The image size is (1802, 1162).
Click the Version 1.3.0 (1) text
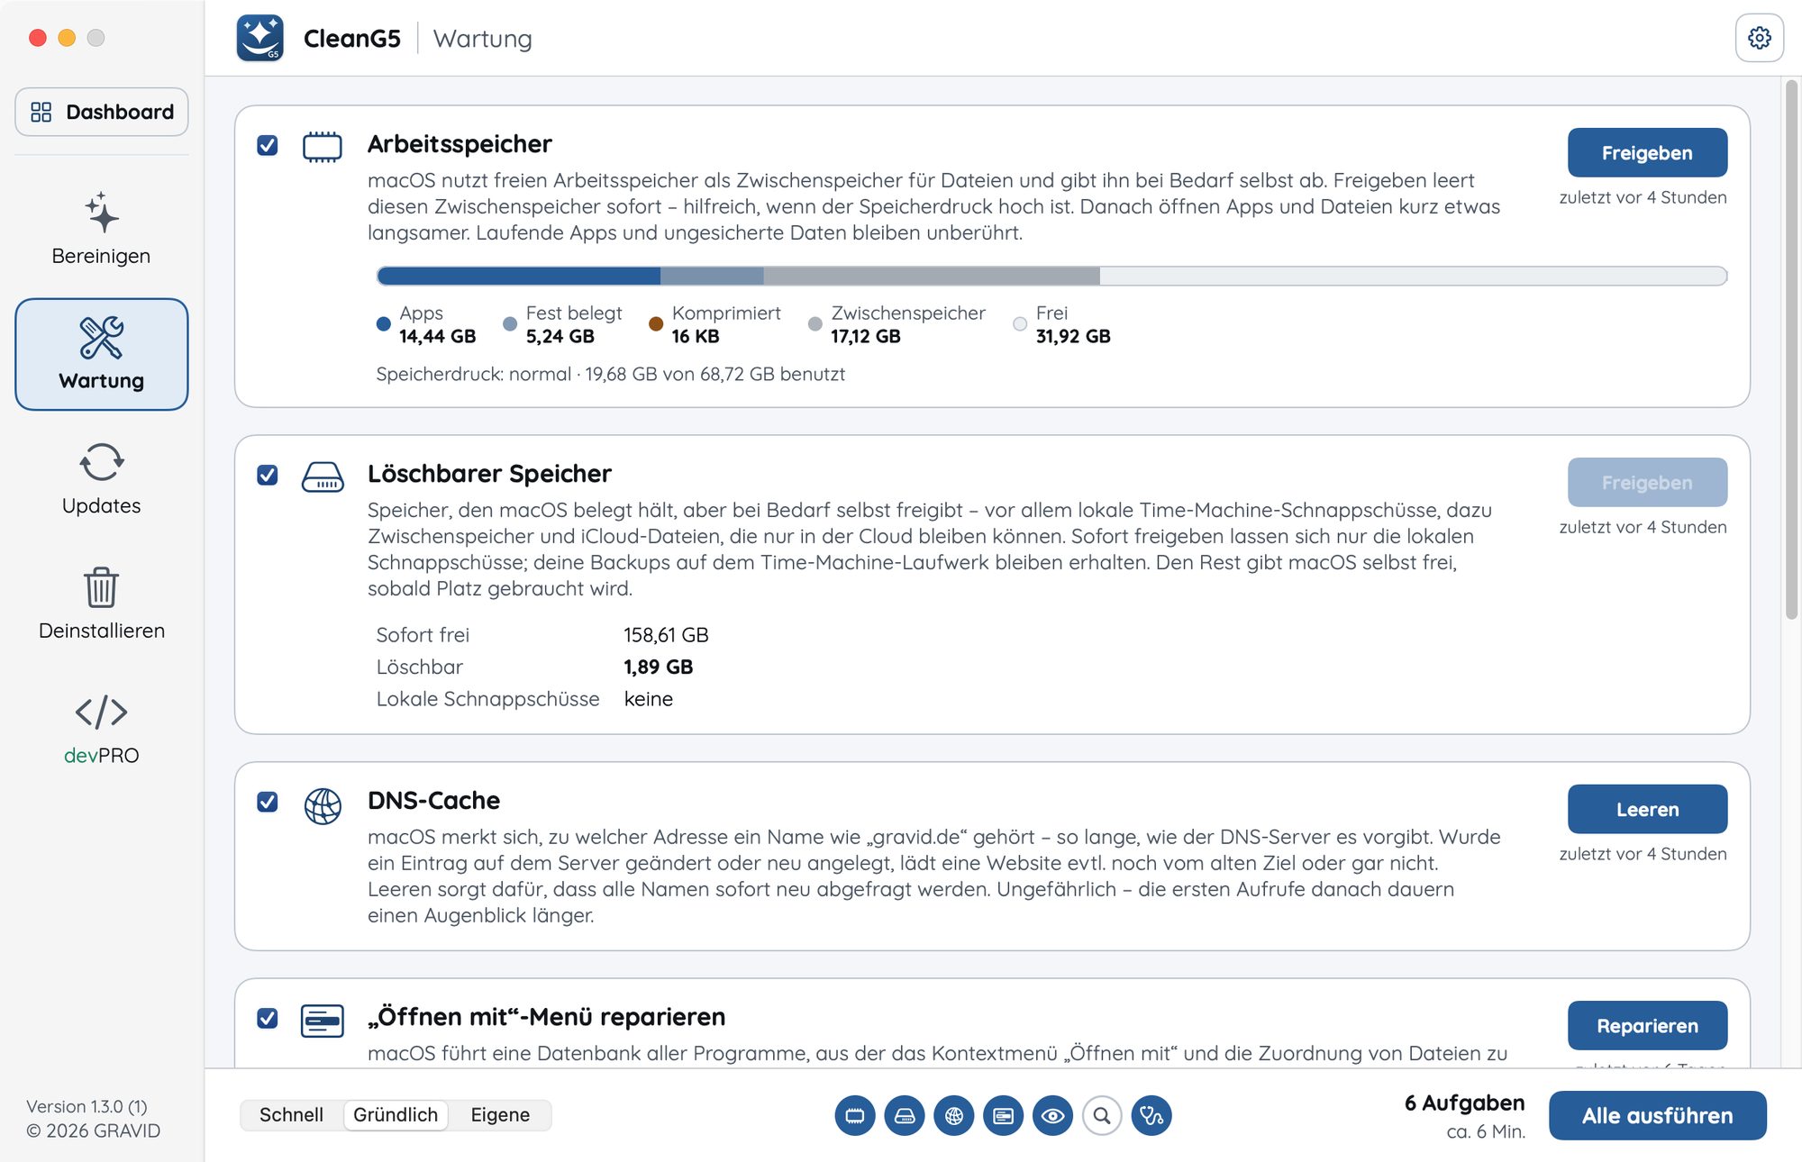(x=86, y=1106)
